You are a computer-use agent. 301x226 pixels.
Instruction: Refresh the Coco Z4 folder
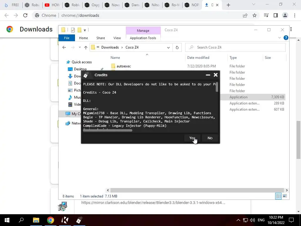click(177, 47)
